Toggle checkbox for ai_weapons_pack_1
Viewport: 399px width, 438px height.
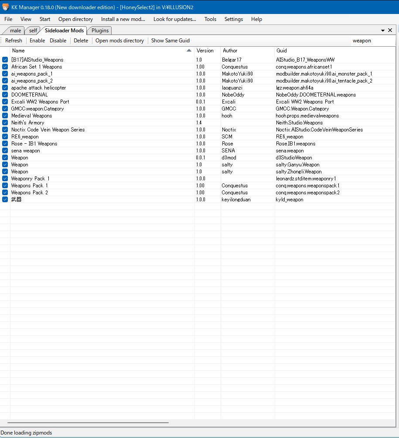tap(5, 74)
